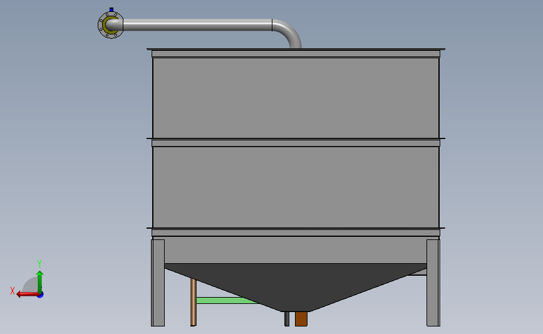Click the small dark pipe beside the brown outlet
The width and height of the screenshot is (543, 334).
coord(287,319)
